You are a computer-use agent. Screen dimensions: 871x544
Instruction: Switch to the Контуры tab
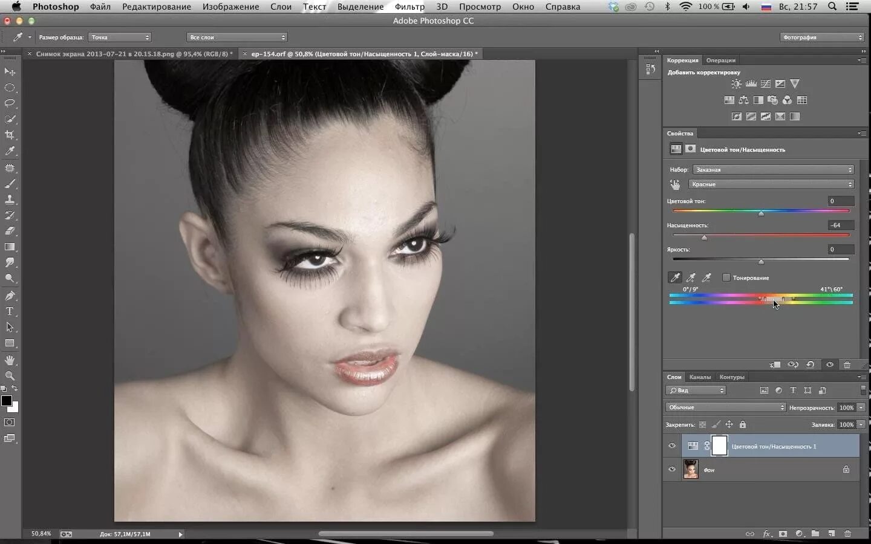pos(732,377)
